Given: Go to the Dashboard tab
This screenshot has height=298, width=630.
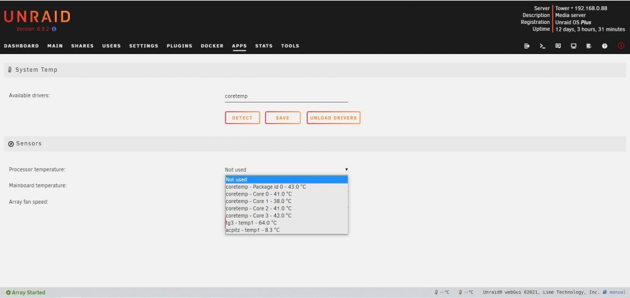Looking at the screenshot, I should pos(21,46).
